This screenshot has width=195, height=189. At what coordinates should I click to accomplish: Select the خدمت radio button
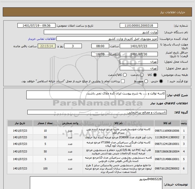coord(142,75)
